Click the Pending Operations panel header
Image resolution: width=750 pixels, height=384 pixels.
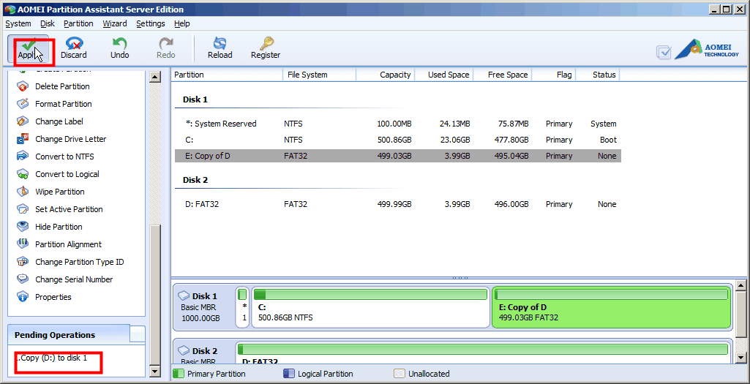(68, 335)
